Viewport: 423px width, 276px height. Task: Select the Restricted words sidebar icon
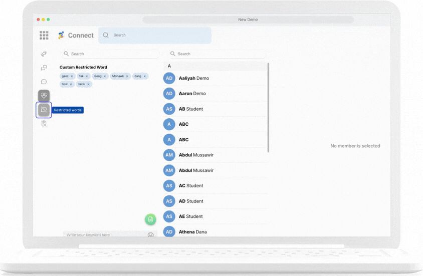[x=44, y=110]
